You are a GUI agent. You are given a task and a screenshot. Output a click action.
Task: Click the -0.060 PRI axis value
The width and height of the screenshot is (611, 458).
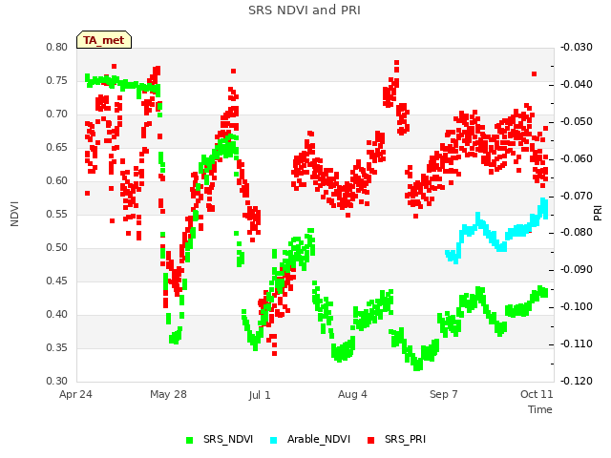577,158
